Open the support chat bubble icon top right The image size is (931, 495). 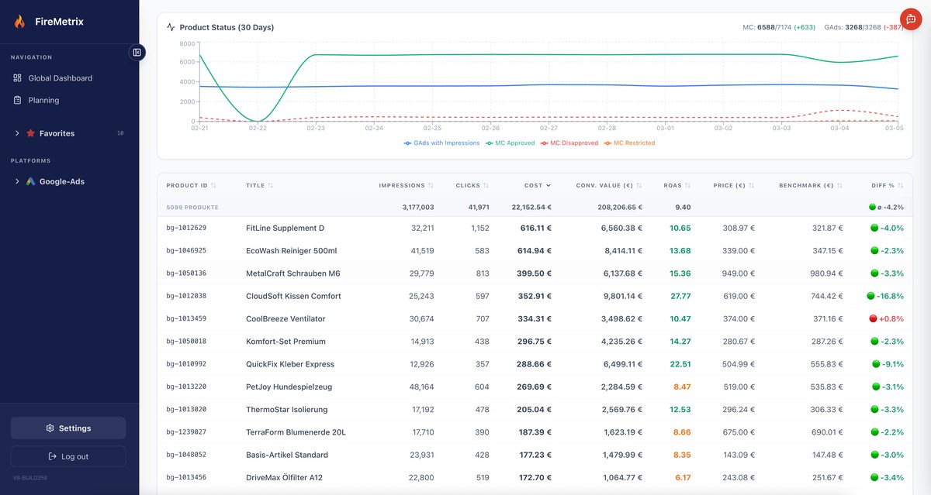click(910, 19)
